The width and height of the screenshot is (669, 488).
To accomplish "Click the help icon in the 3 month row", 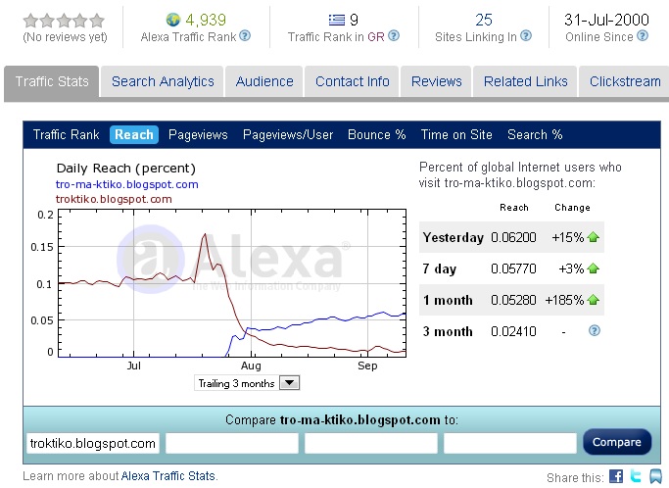I will point(595,330).
